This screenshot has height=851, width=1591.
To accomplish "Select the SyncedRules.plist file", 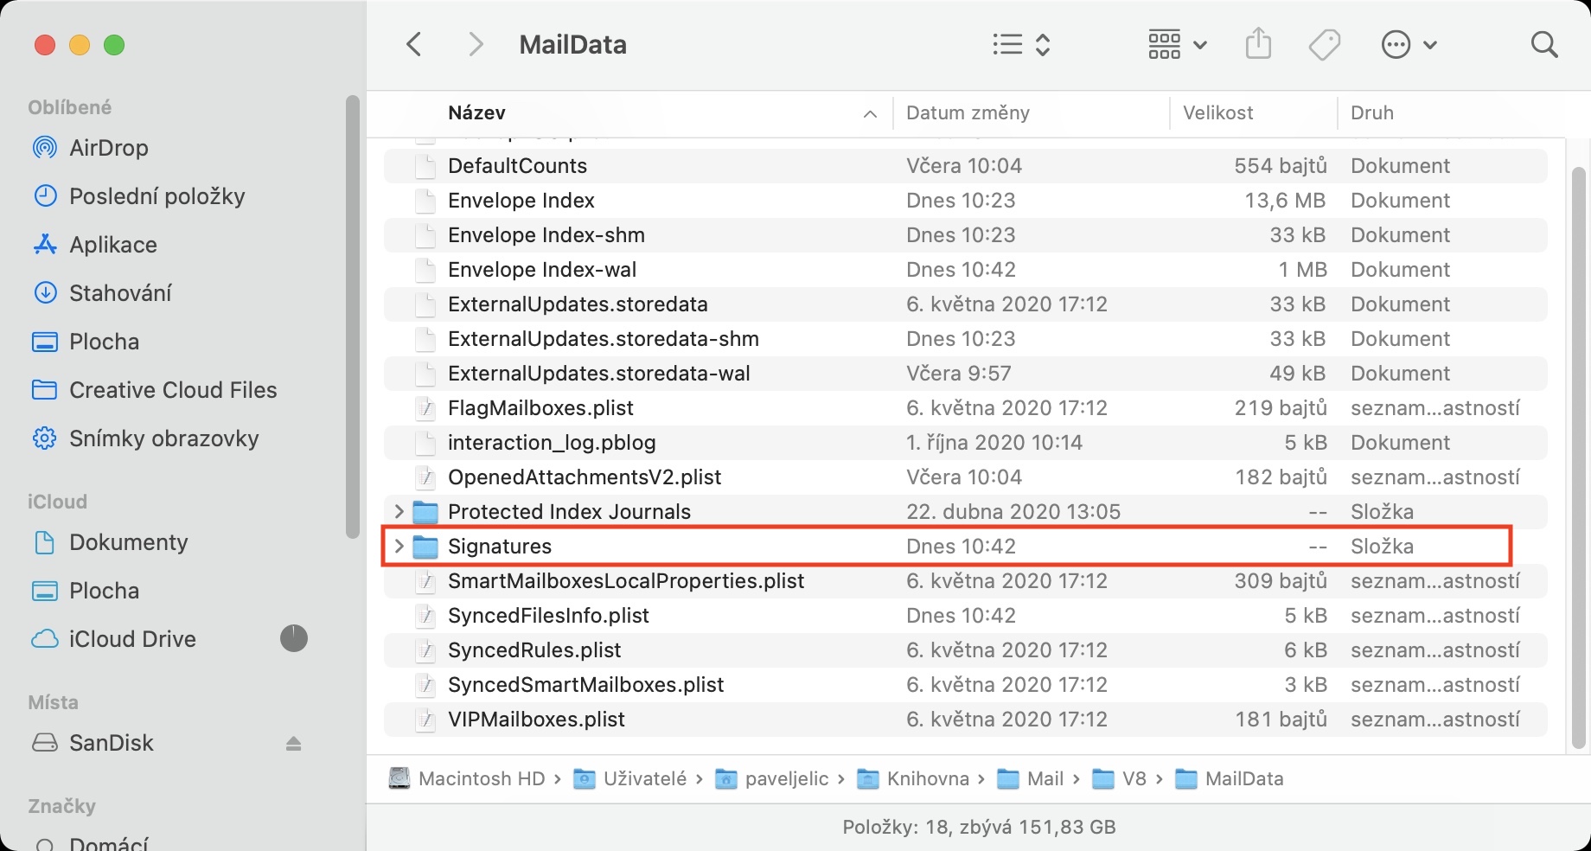I will tap(534, 650).
